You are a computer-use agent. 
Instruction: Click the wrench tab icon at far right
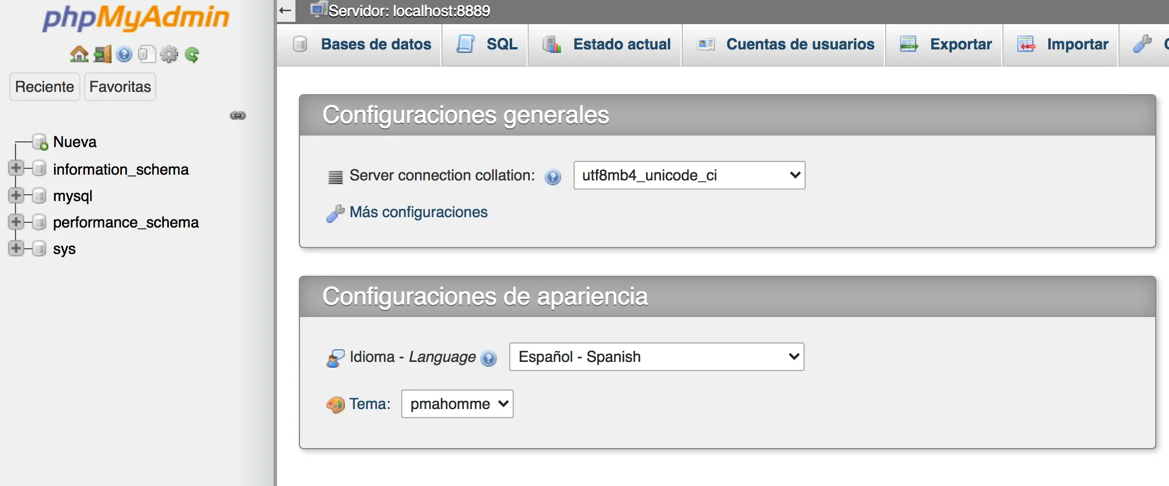1143,44
